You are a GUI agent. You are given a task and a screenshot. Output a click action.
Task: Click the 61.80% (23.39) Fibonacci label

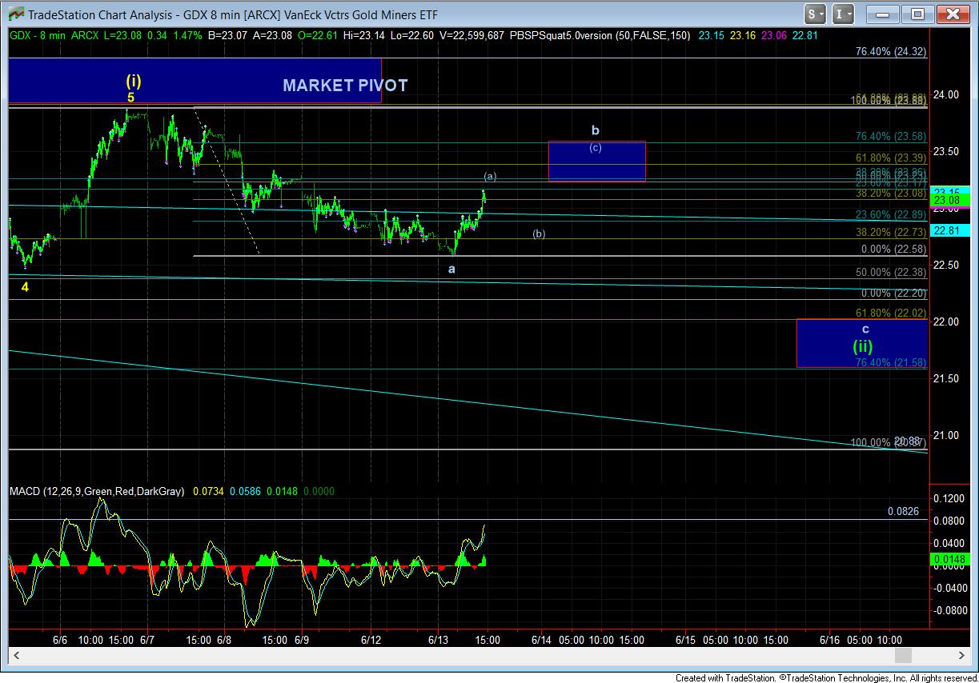(891, 158)
